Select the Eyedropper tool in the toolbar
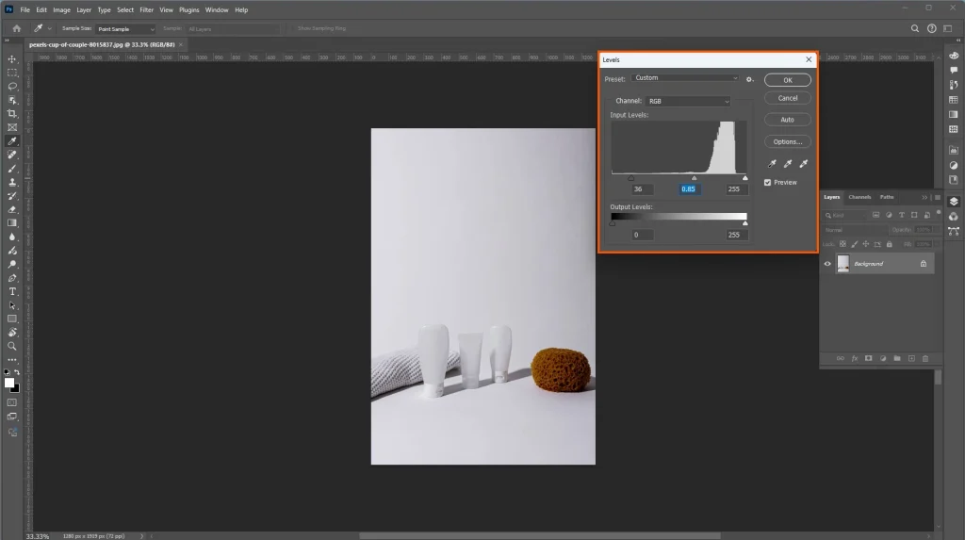This screenshot has height=540, width=965. 11,141
